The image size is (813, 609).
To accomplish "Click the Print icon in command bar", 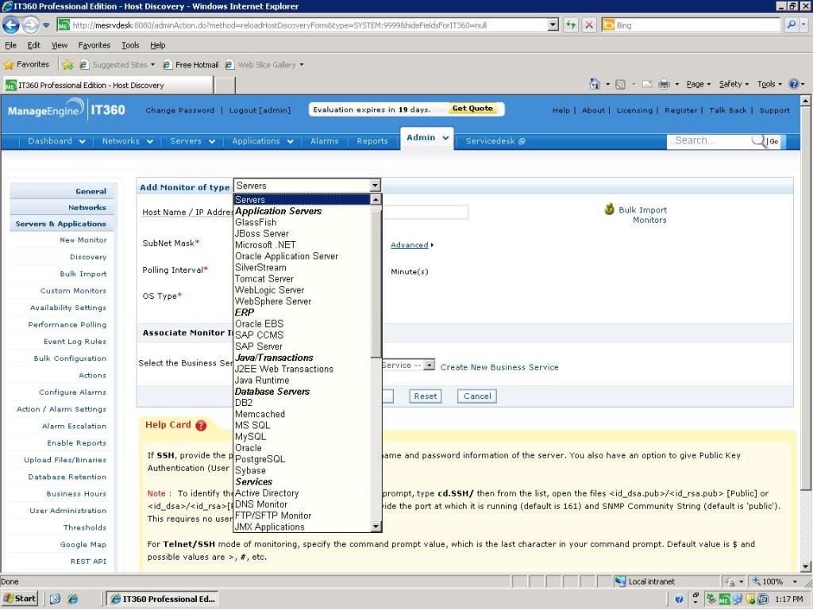I will pos(664,84).
